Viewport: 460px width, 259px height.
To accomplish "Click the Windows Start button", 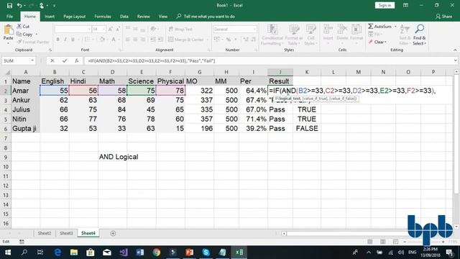I will pos(8,253).
